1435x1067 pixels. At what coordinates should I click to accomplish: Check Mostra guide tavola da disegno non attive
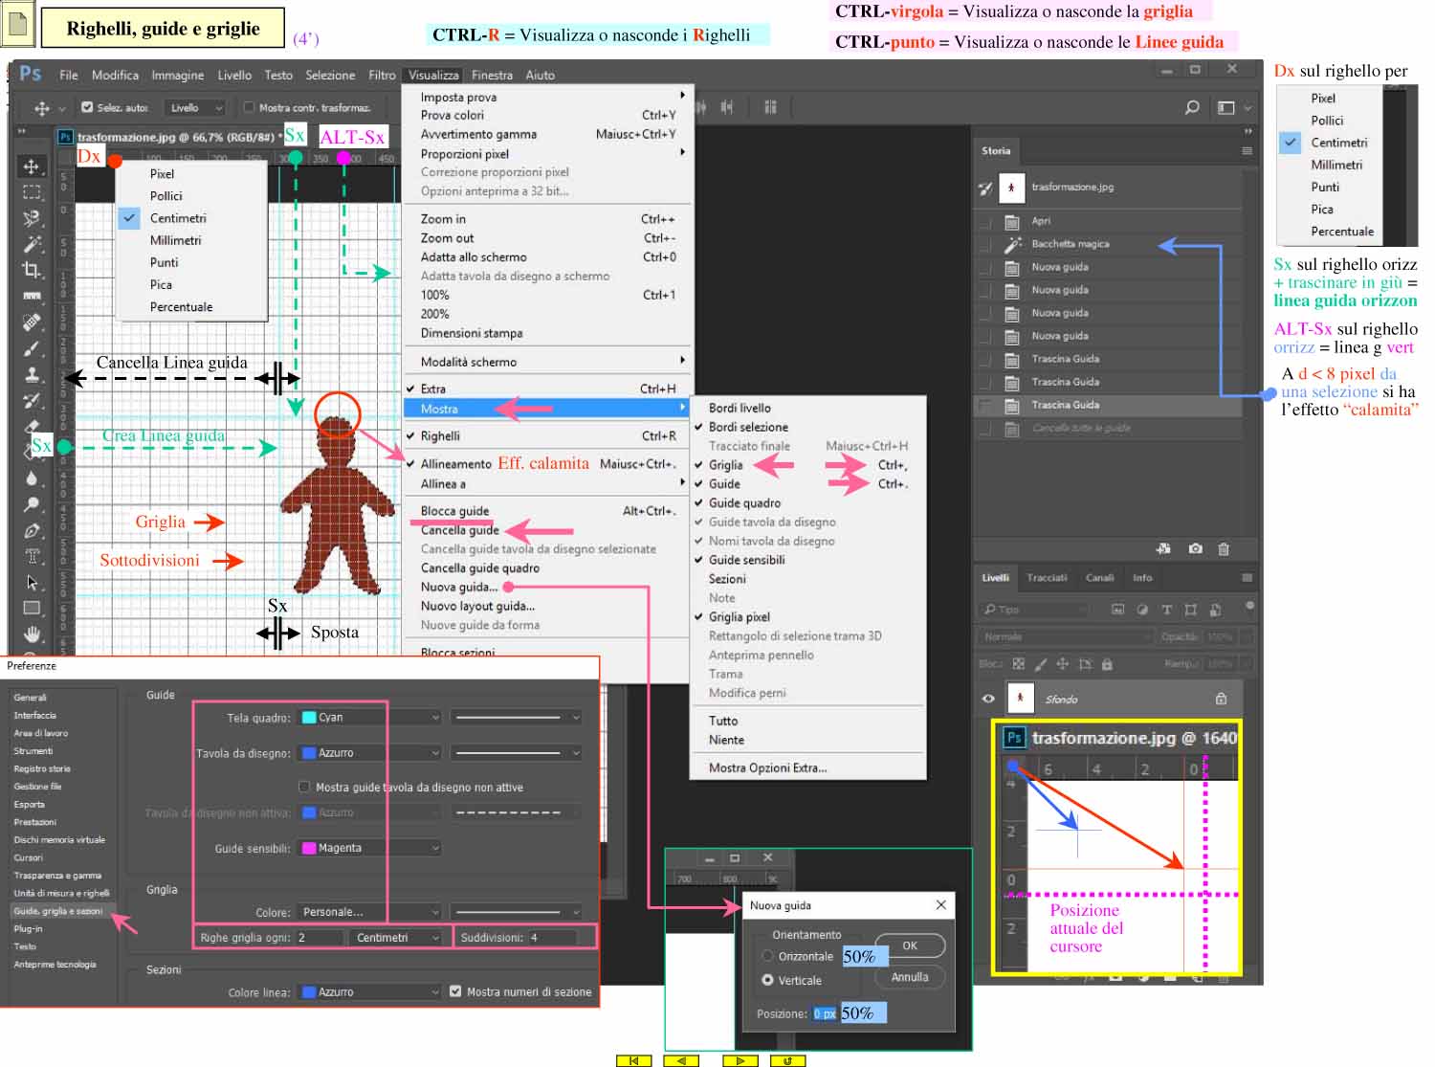point(304,787)
